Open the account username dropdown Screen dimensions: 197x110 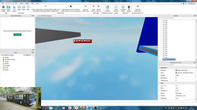point(192,3)
